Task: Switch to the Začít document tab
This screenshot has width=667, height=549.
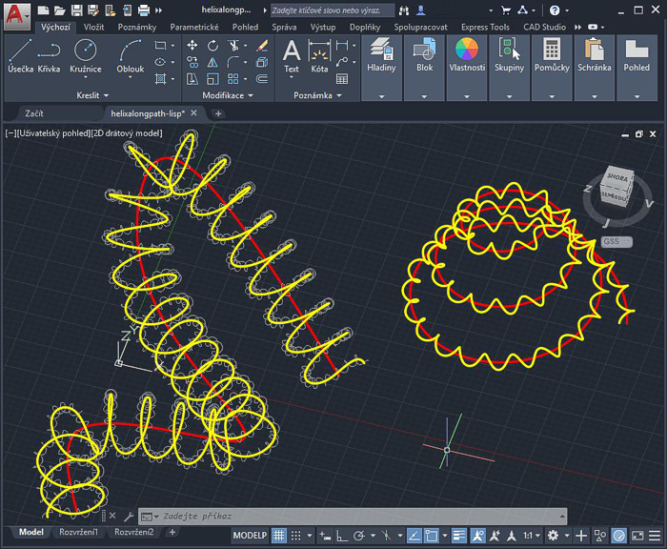Action: [x=34, y=113]
